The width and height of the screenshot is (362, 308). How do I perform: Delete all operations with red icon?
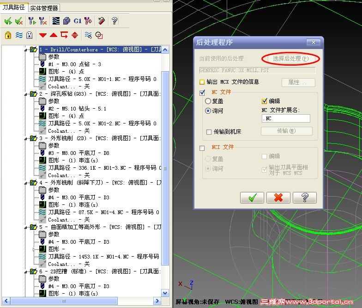[x=102, y=21]
